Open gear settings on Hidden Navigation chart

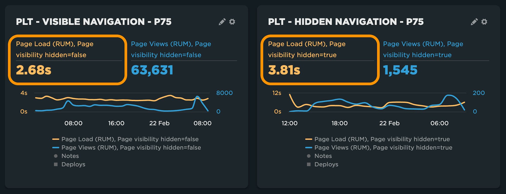(x=484, y=22)
